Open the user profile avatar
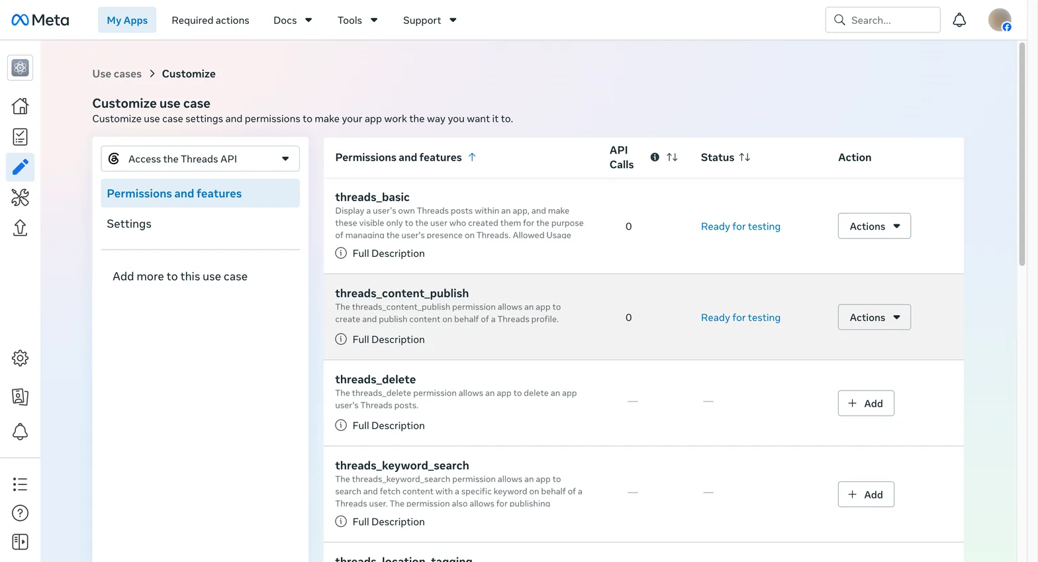Screen dimensions: 1038x562 pos(1000,20)
